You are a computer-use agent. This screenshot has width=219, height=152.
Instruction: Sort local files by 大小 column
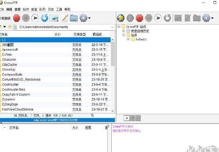[x=62, y=34]
